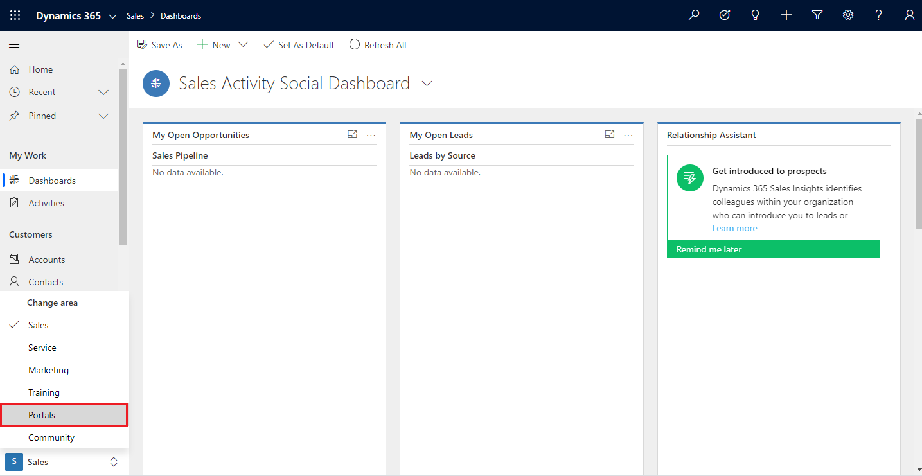922x476 pixels.
Task: Click the sidebar vertical scrollbar
Action: pyautogui.click(x=123, y=157)
